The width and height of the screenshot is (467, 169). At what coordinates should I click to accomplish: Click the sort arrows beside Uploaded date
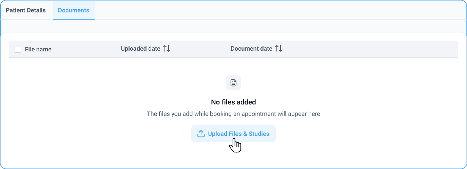(167, 49)
